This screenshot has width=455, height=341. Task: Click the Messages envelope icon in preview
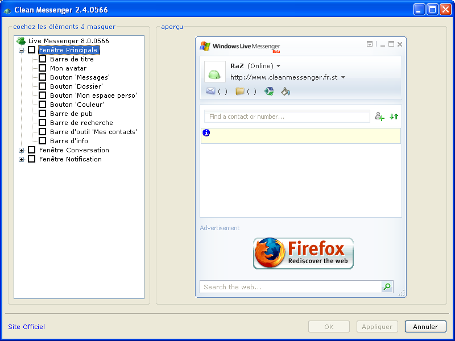210,92
